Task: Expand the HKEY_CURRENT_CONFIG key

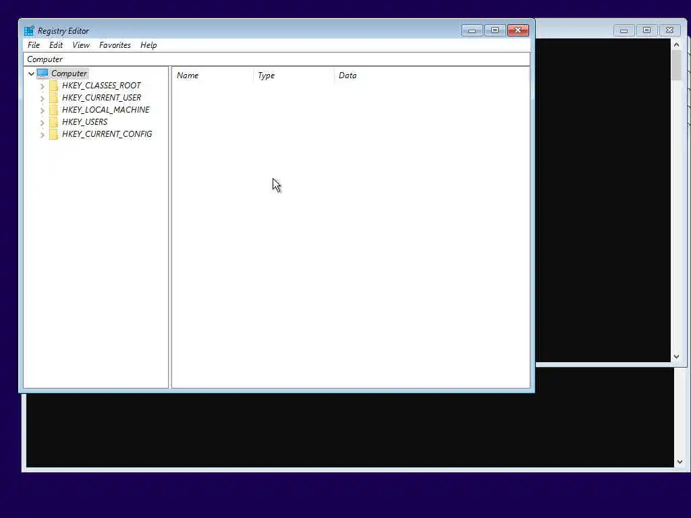Action: pyautogui.click(x=43, y=135)
